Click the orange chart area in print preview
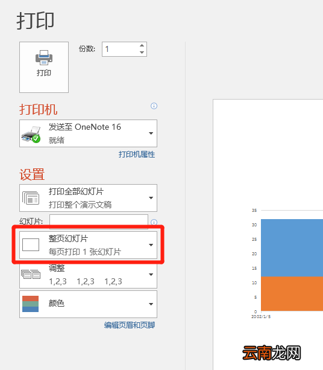 [x=292, y=294]
